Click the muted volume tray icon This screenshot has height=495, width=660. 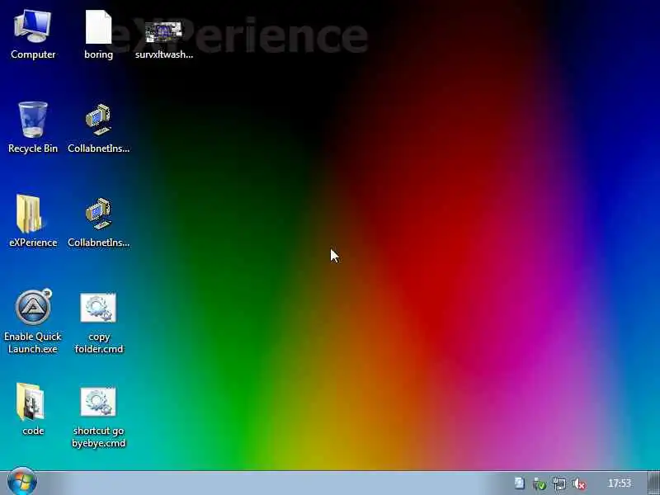coord(580,483)
